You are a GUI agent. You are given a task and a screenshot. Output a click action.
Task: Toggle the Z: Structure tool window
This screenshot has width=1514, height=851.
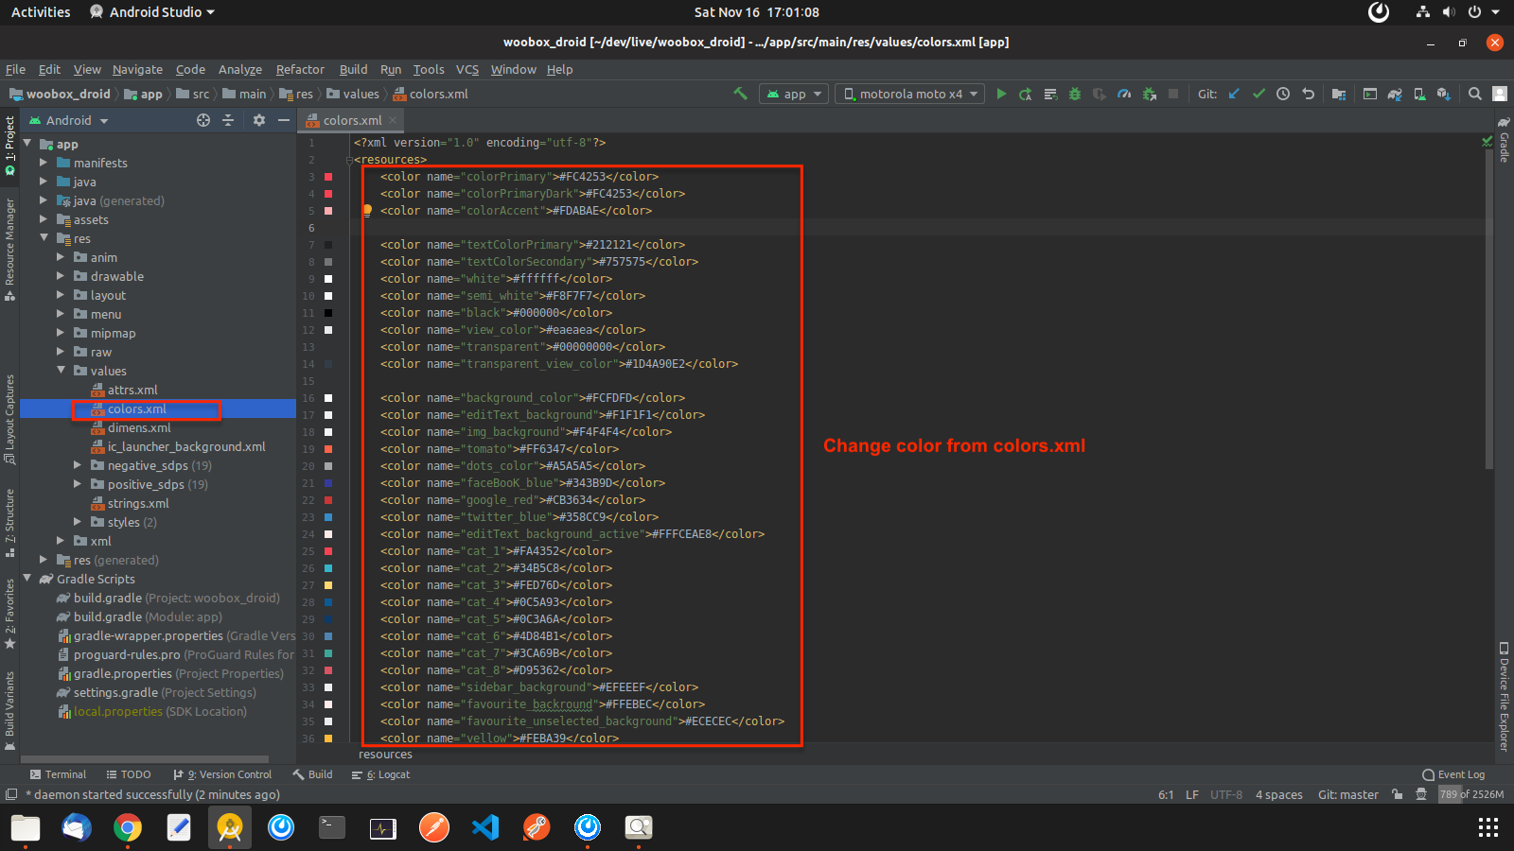[9, 522]
